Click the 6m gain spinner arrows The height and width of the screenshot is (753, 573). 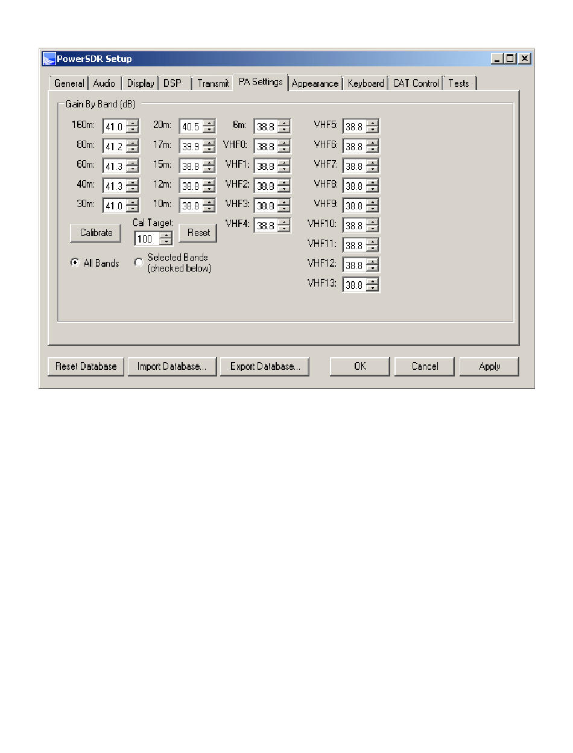tap(284, 127)
